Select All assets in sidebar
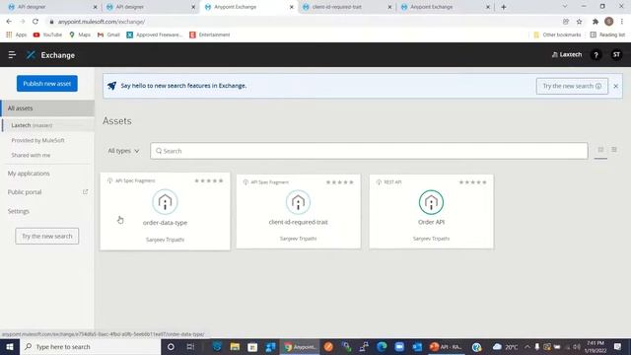This screenshot has height=355, width=631. click(x=47, y=108)
